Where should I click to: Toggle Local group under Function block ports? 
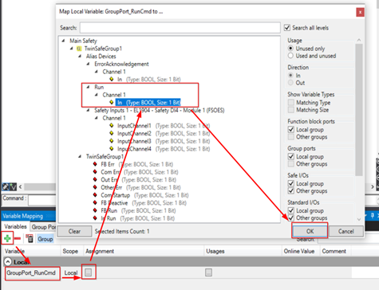point(291,130)
